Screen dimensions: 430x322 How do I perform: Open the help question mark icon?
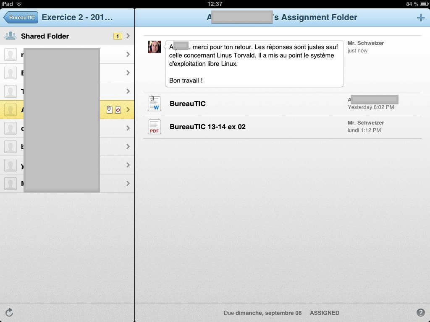pyautogui.click(x=420, y=313)
